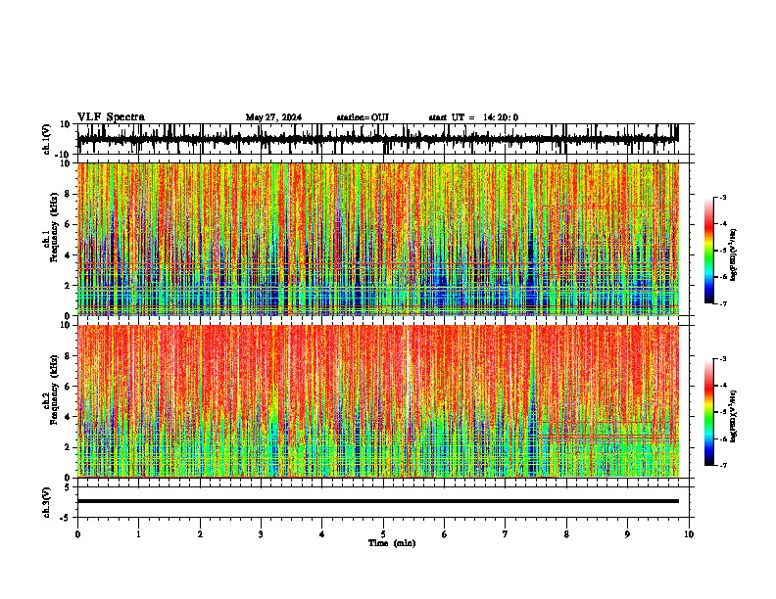
Task: Click time axis tick label "4"
Action: click(322, 534)
